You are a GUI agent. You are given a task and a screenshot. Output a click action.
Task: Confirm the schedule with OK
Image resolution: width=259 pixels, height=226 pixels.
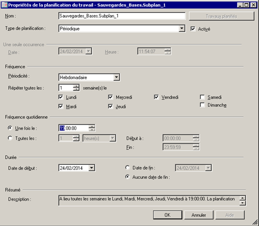click(x=167, y=215)
